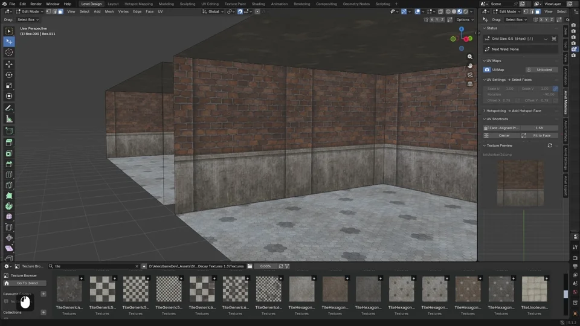This screenshot has width=580, height=326.
Task: Toggle camera view icon in viewport
Action: tap(470, 75)
